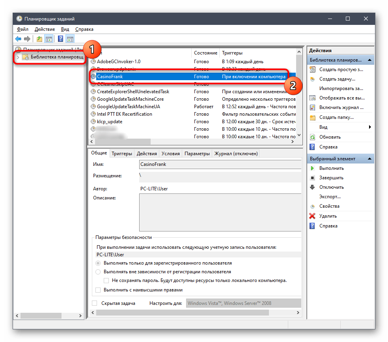Switch to the Триггеры tab
This screenshot has width=388, height=342.
pyautogui.click(x=122, y=154)
